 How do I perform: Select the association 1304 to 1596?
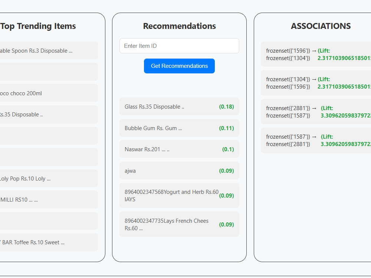[x=316, y=83]
